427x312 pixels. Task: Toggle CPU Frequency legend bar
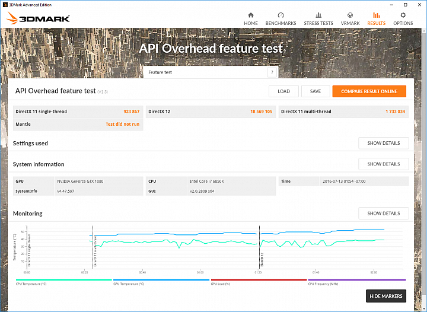pyautogui.click(x=357, y=279)
